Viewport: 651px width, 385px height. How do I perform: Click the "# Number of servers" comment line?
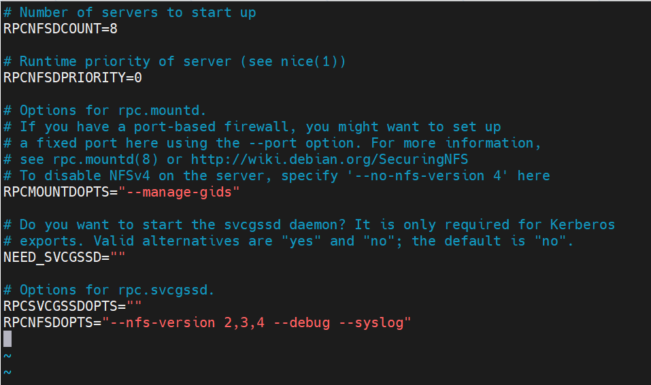tap(129, 13)
